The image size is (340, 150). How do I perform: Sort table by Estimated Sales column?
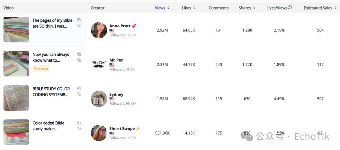(x=320, y=8)
